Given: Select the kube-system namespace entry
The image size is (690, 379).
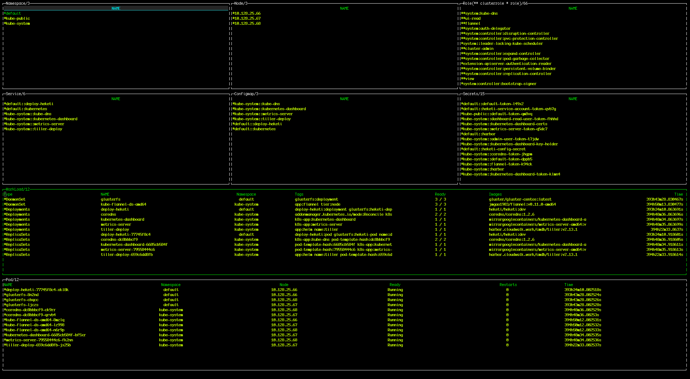Looking at the screenshot, I should 18,24.
